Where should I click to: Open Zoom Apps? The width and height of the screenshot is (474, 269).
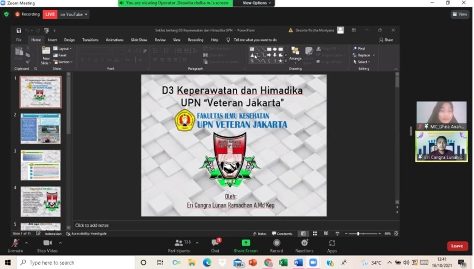(332, 246)
